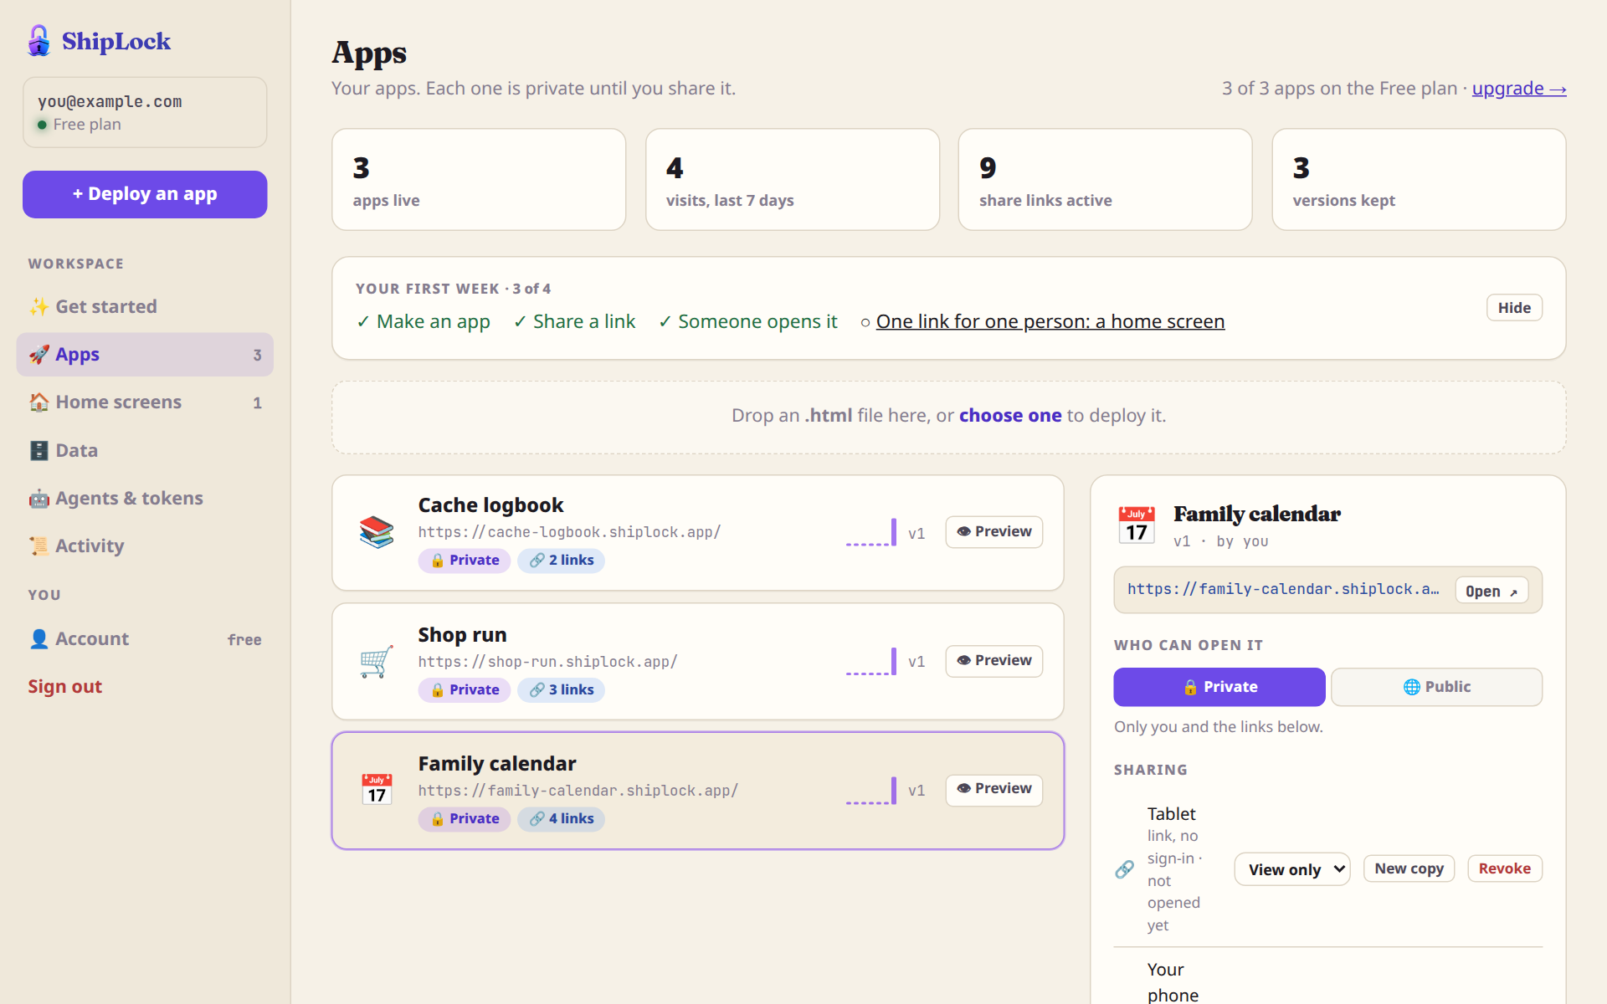Screen dimensions: 1607x1004
Task: Click the ShipLock padlock logo icon
Action: [x=39, y=40]
